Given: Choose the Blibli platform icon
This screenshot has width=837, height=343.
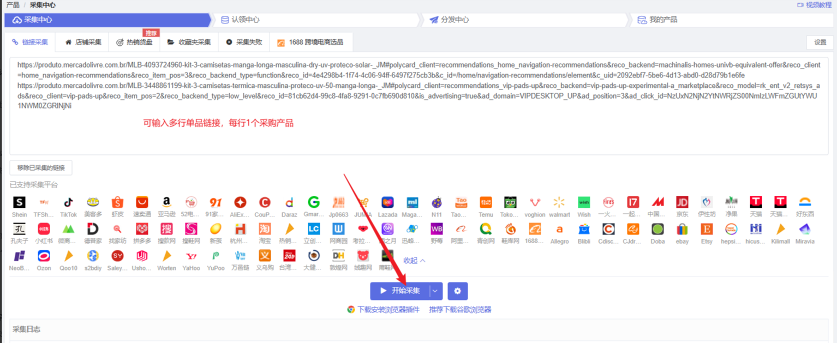Looking at the screenshot, I should (584, 229).
